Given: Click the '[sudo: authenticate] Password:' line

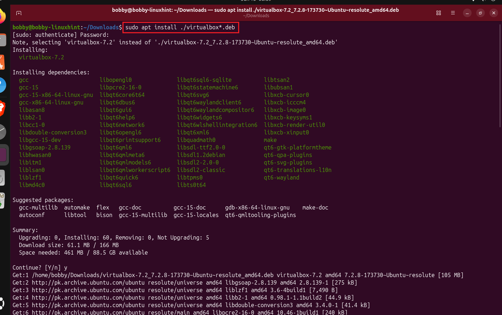Looking at the screenshot, I should pyautogui.click(x=61, y=35).
